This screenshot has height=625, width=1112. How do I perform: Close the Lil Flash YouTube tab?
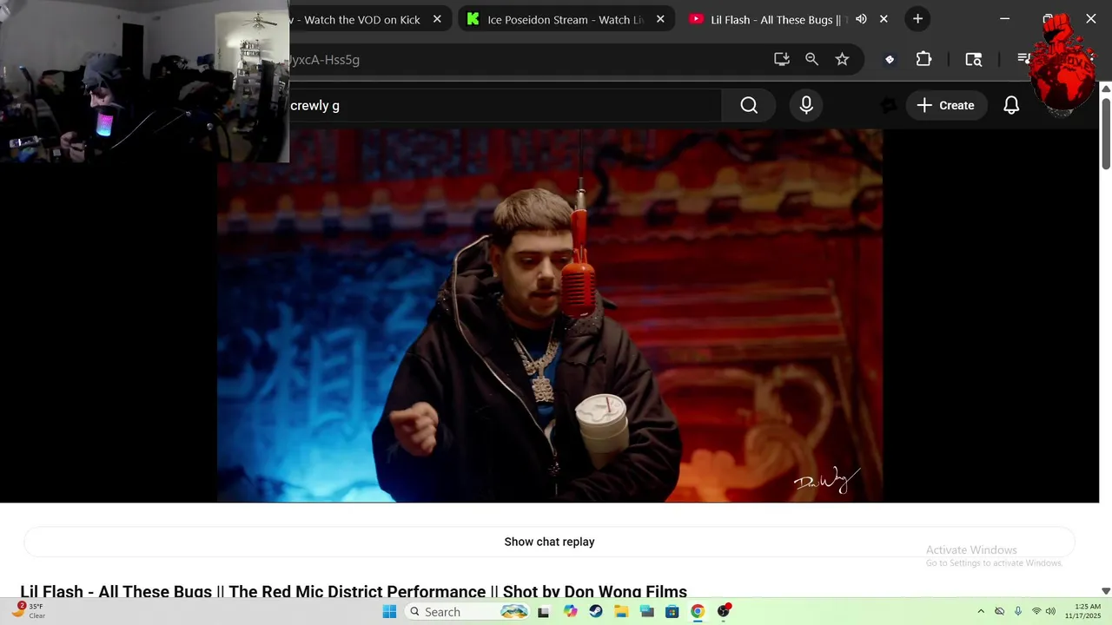point(884,19)
